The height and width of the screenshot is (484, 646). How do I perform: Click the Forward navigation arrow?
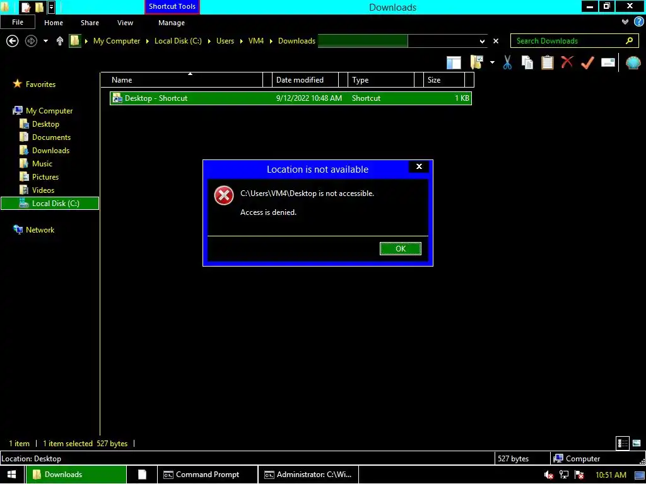tap(31, 41)
